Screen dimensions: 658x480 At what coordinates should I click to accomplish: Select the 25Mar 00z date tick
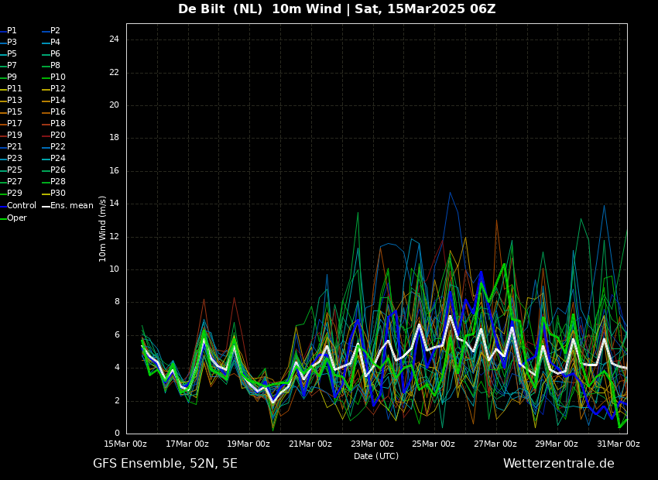tap(434, 444)
